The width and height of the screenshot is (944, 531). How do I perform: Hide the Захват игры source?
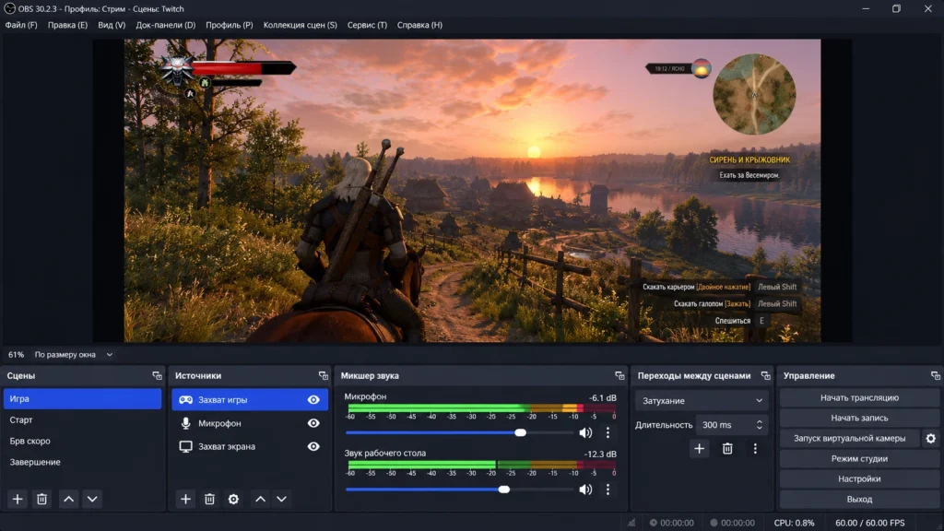pyautogui.click(x=313, y=400)
